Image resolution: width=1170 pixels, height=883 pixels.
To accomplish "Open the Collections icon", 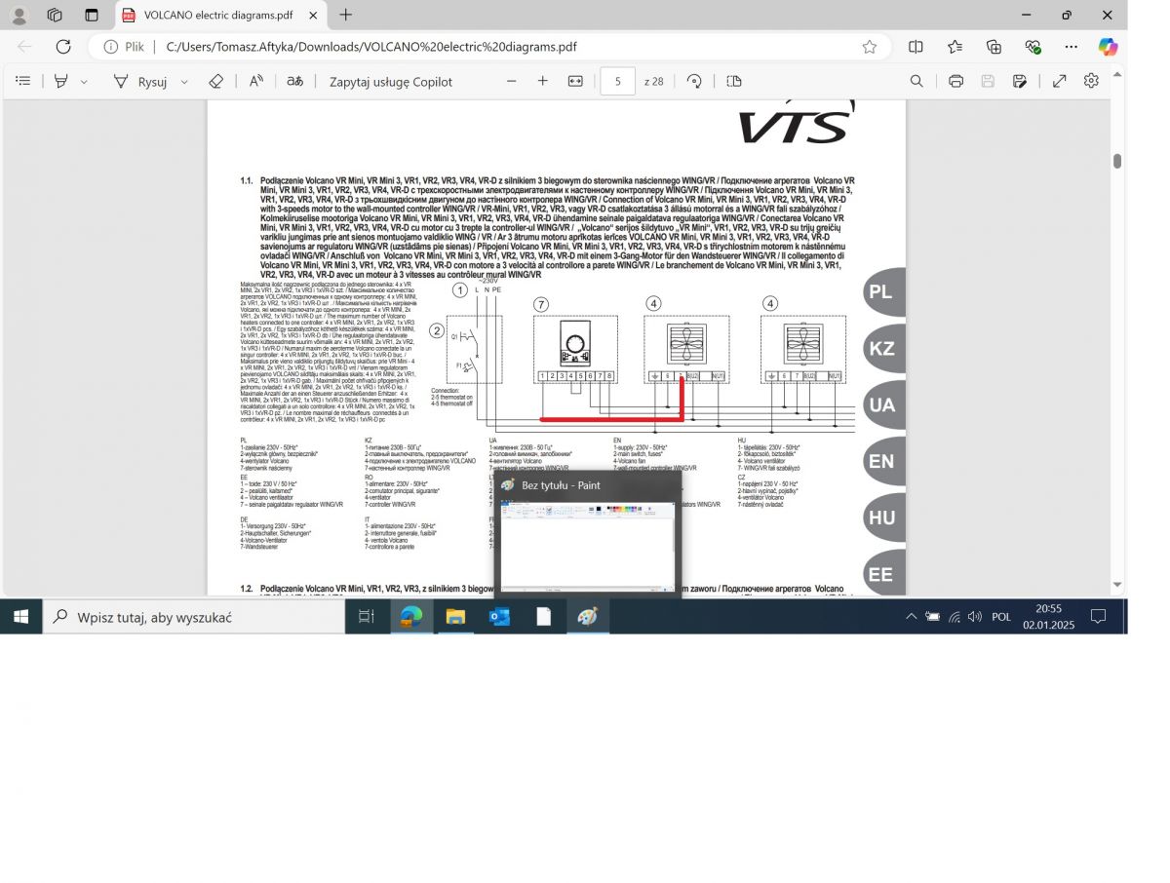I will [994, 47].
